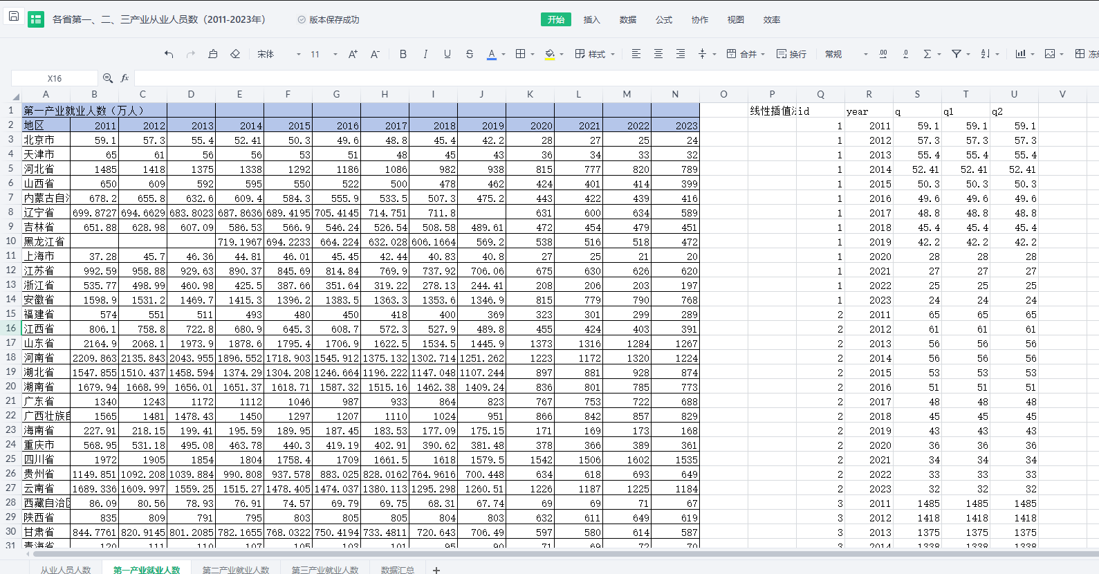Open the 效率 tab
Viewport: 1099px width, 574px height.
[x=772, y=19]
